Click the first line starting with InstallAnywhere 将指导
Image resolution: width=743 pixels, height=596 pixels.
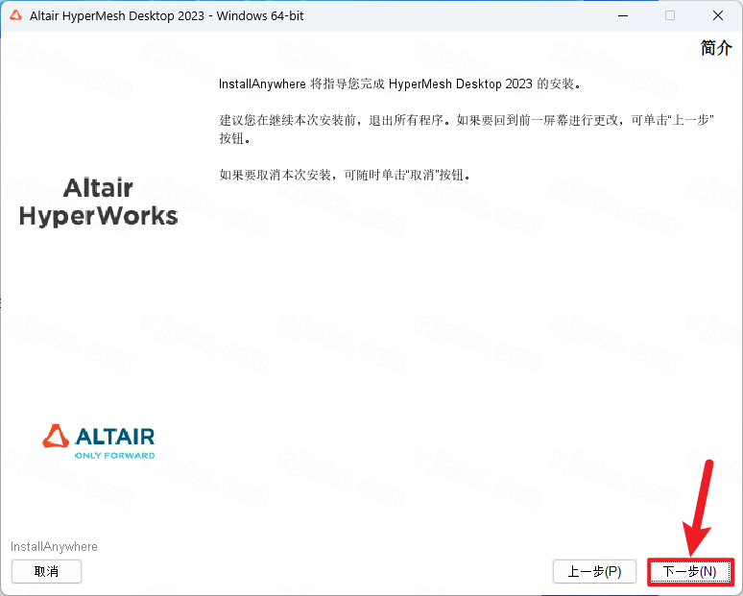tap(400, 84)
